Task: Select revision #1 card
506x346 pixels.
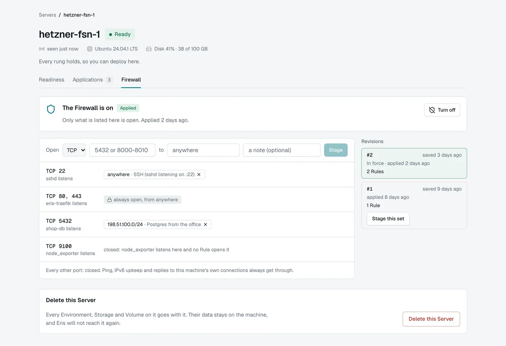Action: (x=414, y=205)
